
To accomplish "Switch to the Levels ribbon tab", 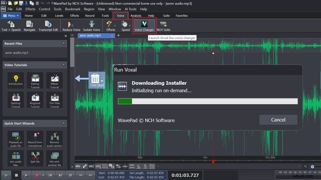I will click(59, 16).
